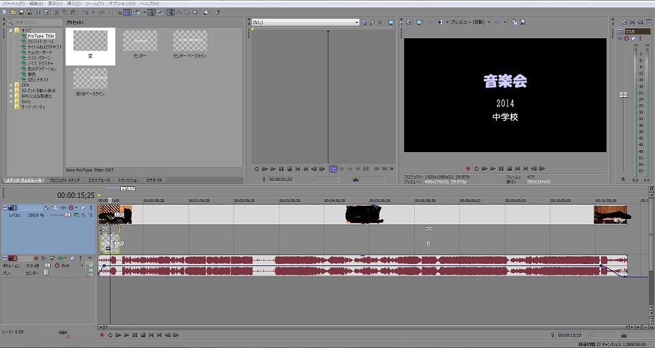Click the Save project icon
This screenshot has height=348, width=655.
22,12
